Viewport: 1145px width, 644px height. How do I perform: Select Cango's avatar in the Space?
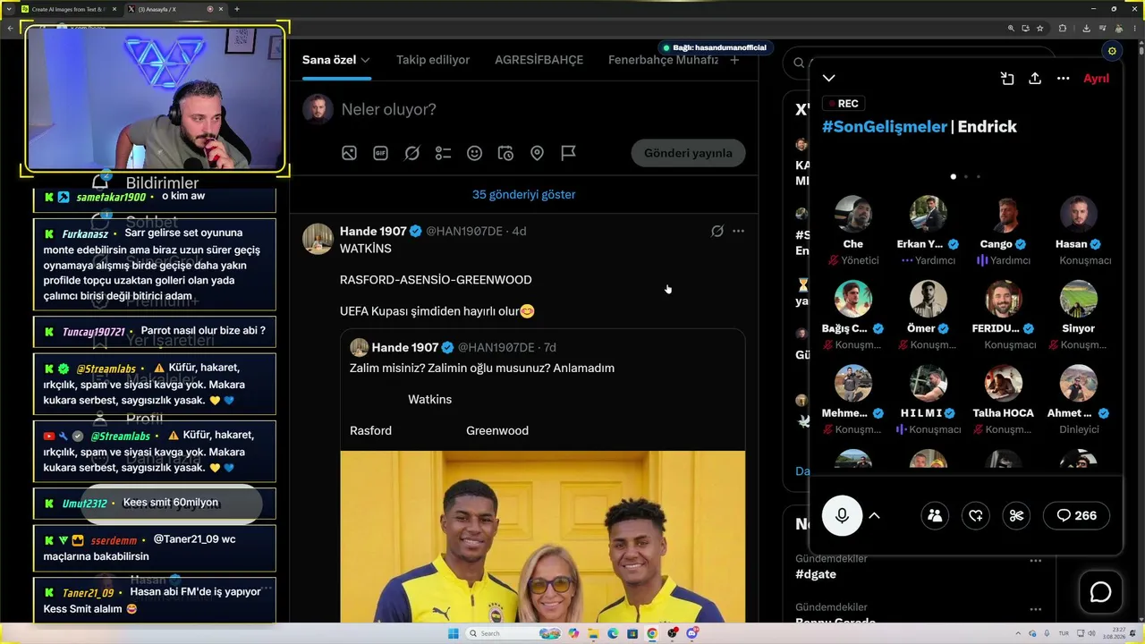point(1003,215)
